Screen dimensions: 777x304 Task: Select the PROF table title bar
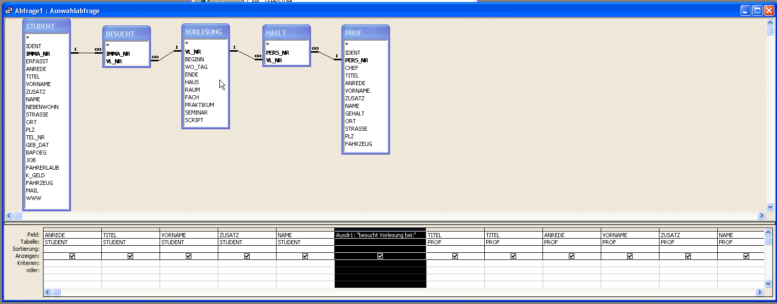(x=366, y=33)
